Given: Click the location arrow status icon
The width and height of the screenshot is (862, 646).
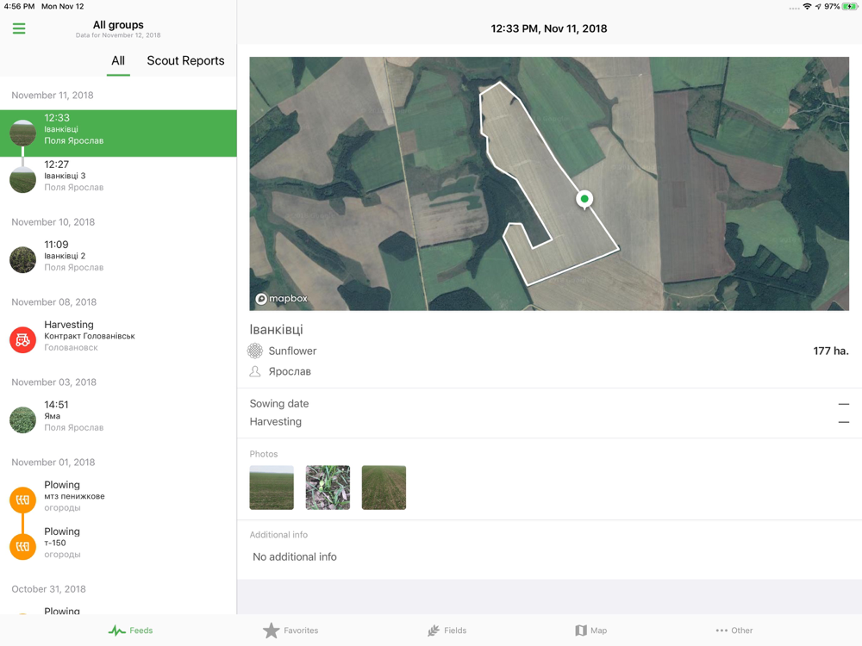Looking at the screenshot, I should tap(818, 7).
